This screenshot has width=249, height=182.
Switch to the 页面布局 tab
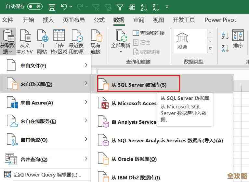pyautogui.click(x=73, y=20)
